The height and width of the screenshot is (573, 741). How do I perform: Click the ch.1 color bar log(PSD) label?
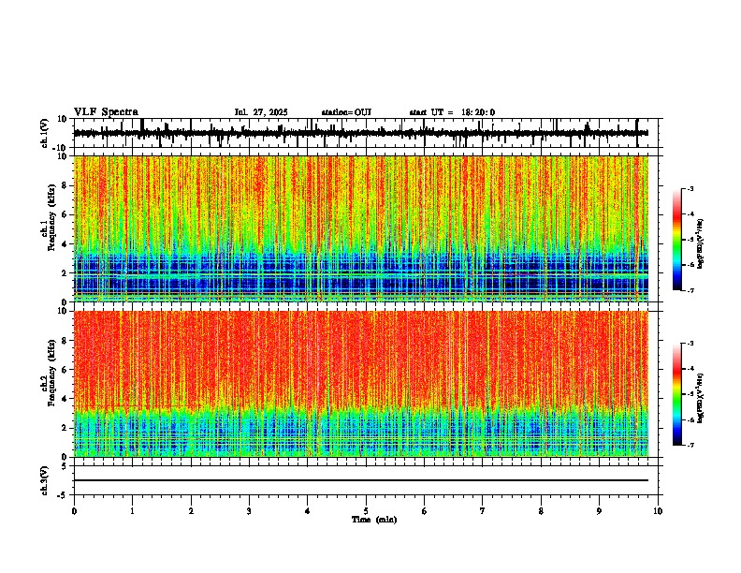701,244
